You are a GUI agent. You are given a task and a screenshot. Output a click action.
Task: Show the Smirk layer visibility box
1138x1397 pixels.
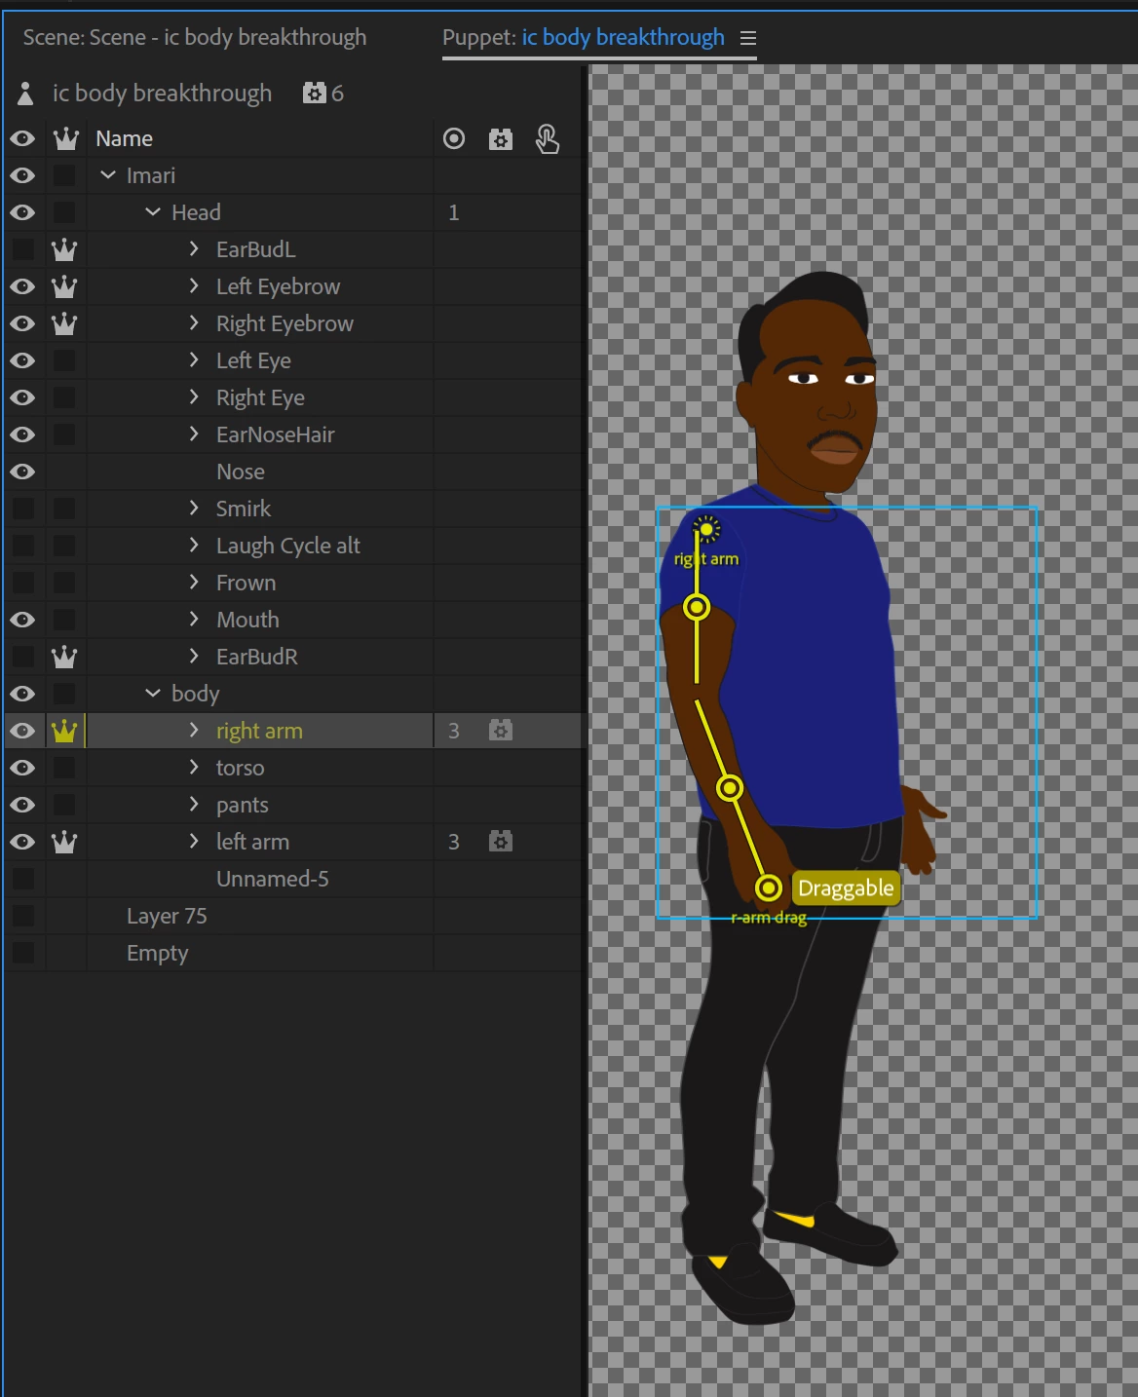(x=22, y=509)
